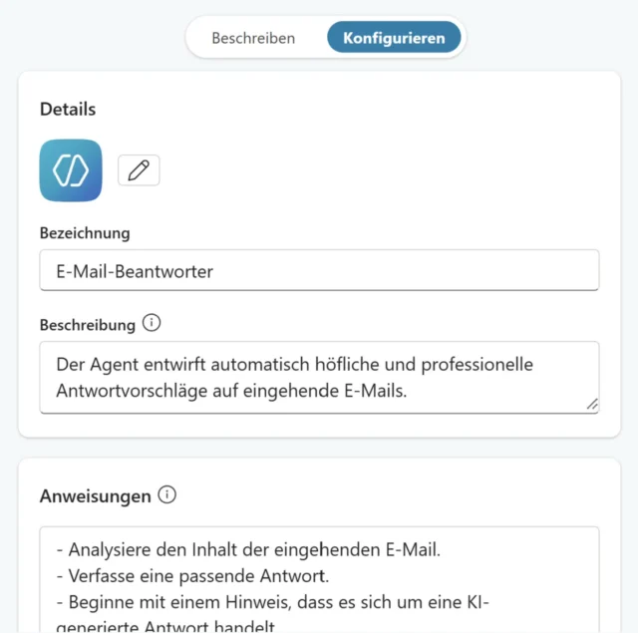This screenshot has width=638, height=633.
Task: Click the blue agent logo icon
Action: (x=71, y=170)
